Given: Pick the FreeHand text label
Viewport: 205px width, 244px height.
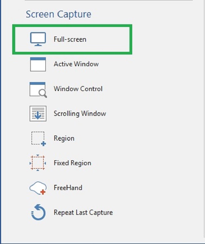Looking at the screenshot, I should point(68,188).
